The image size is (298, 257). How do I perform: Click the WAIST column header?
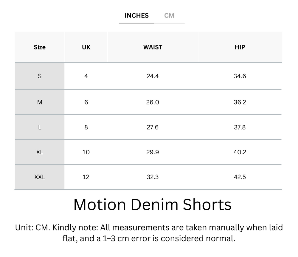coord(152,47)
